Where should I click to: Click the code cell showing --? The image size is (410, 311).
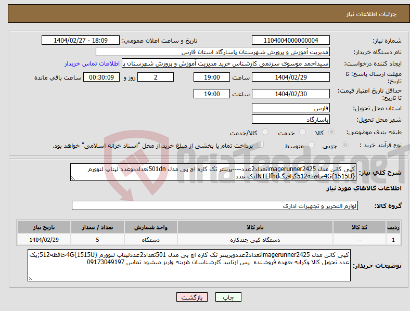tap(360, 240)
